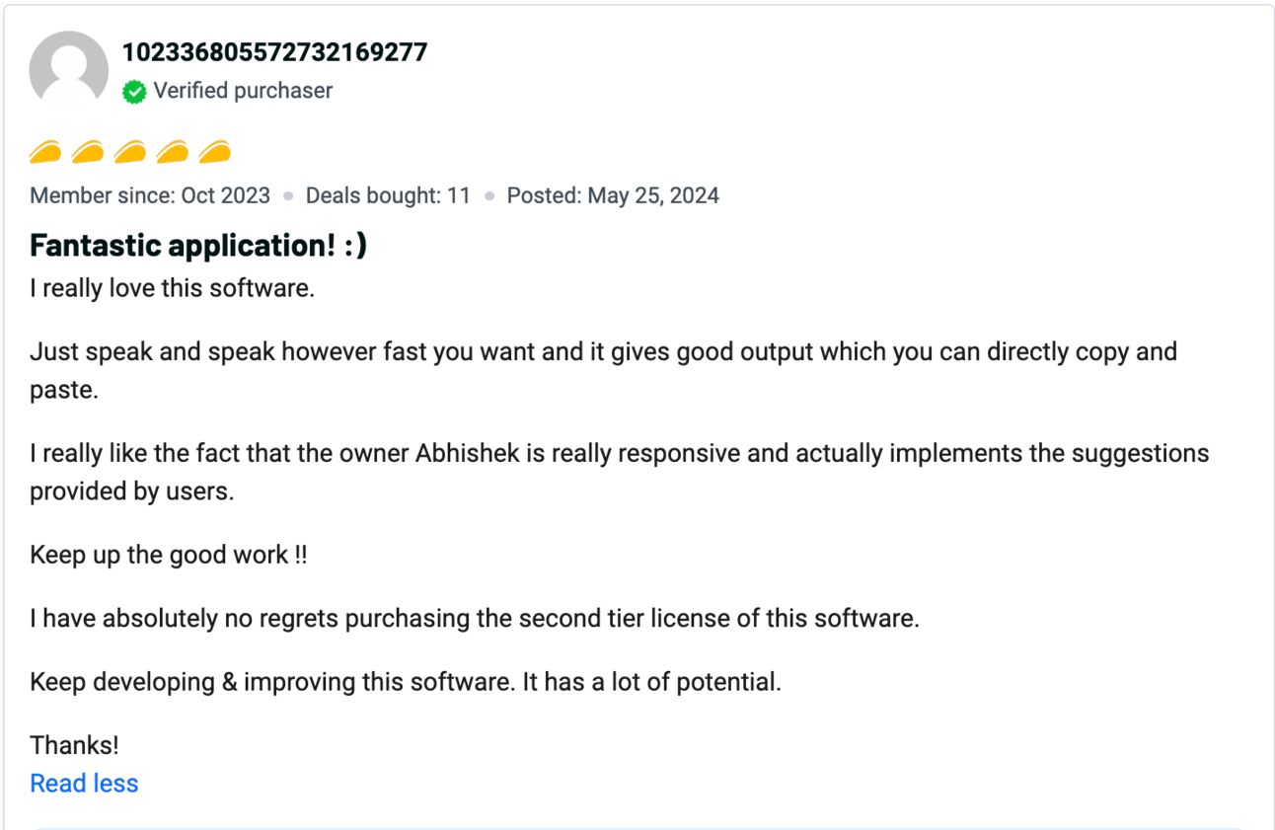This screenshot has height=830, width=1275.
Task: Click the Verified purchaser label
Action: point(243,91)
